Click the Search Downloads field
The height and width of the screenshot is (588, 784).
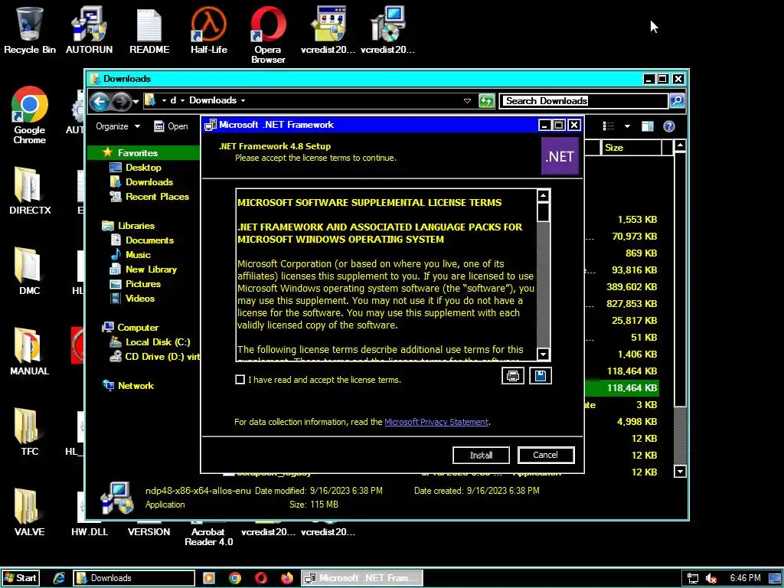point(584,100)
